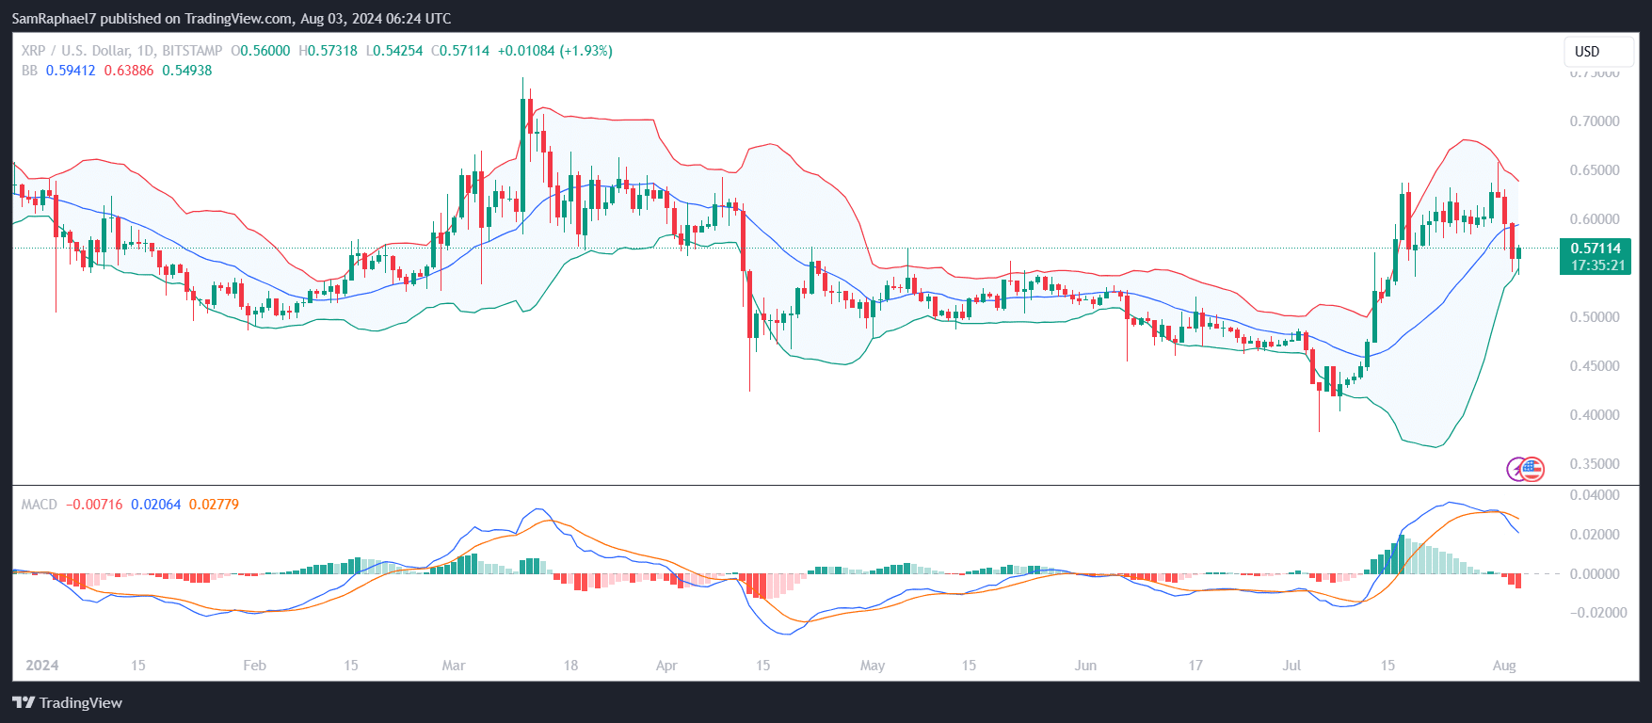Open the USD currency selector

point(1598,51)
